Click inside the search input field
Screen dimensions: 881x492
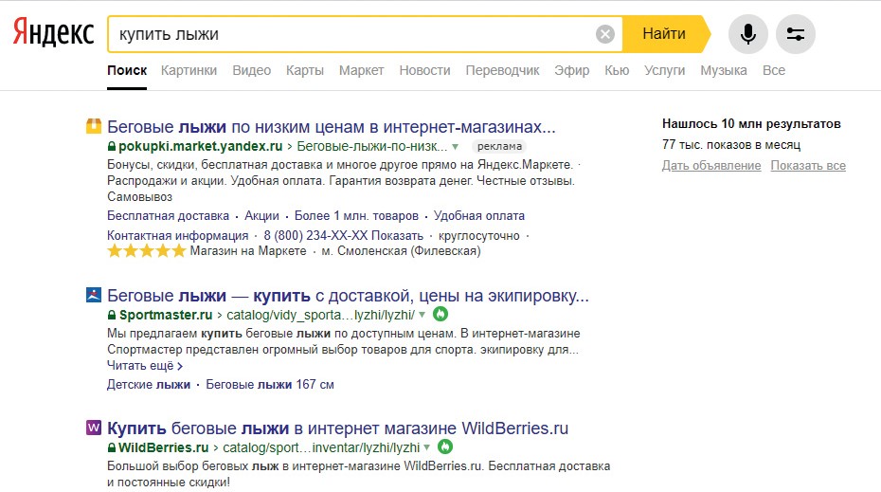pyautogui.click(x=351, y=35)
